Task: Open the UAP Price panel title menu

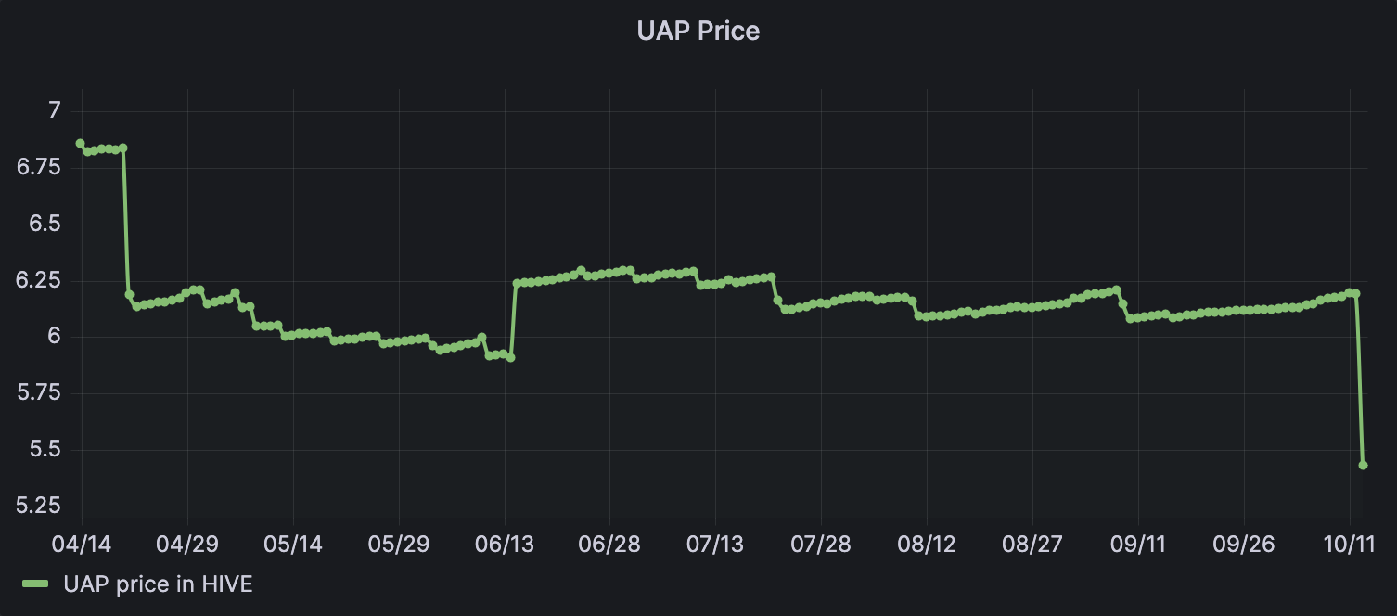Action: click(698, 31)
